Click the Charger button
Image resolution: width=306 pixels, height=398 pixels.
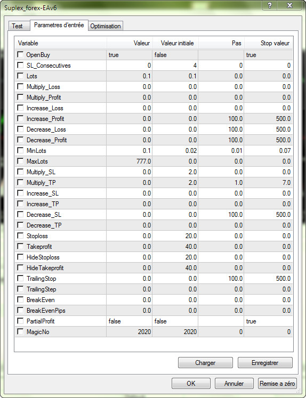pyautogui.click(x=205, y=363)
